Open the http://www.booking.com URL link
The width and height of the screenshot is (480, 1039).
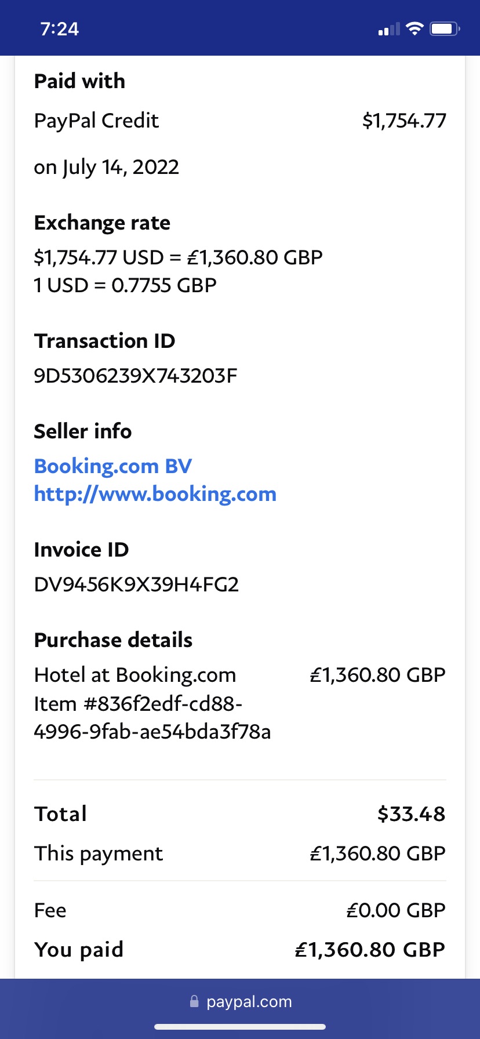click(155, 494)
